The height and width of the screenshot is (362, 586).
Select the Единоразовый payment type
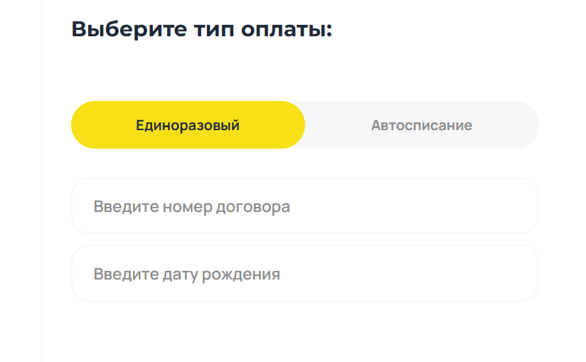click(188, 125)
